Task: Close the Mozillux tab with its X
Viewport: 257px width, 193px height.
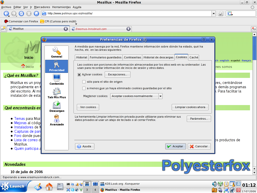Action: [66, 29]
